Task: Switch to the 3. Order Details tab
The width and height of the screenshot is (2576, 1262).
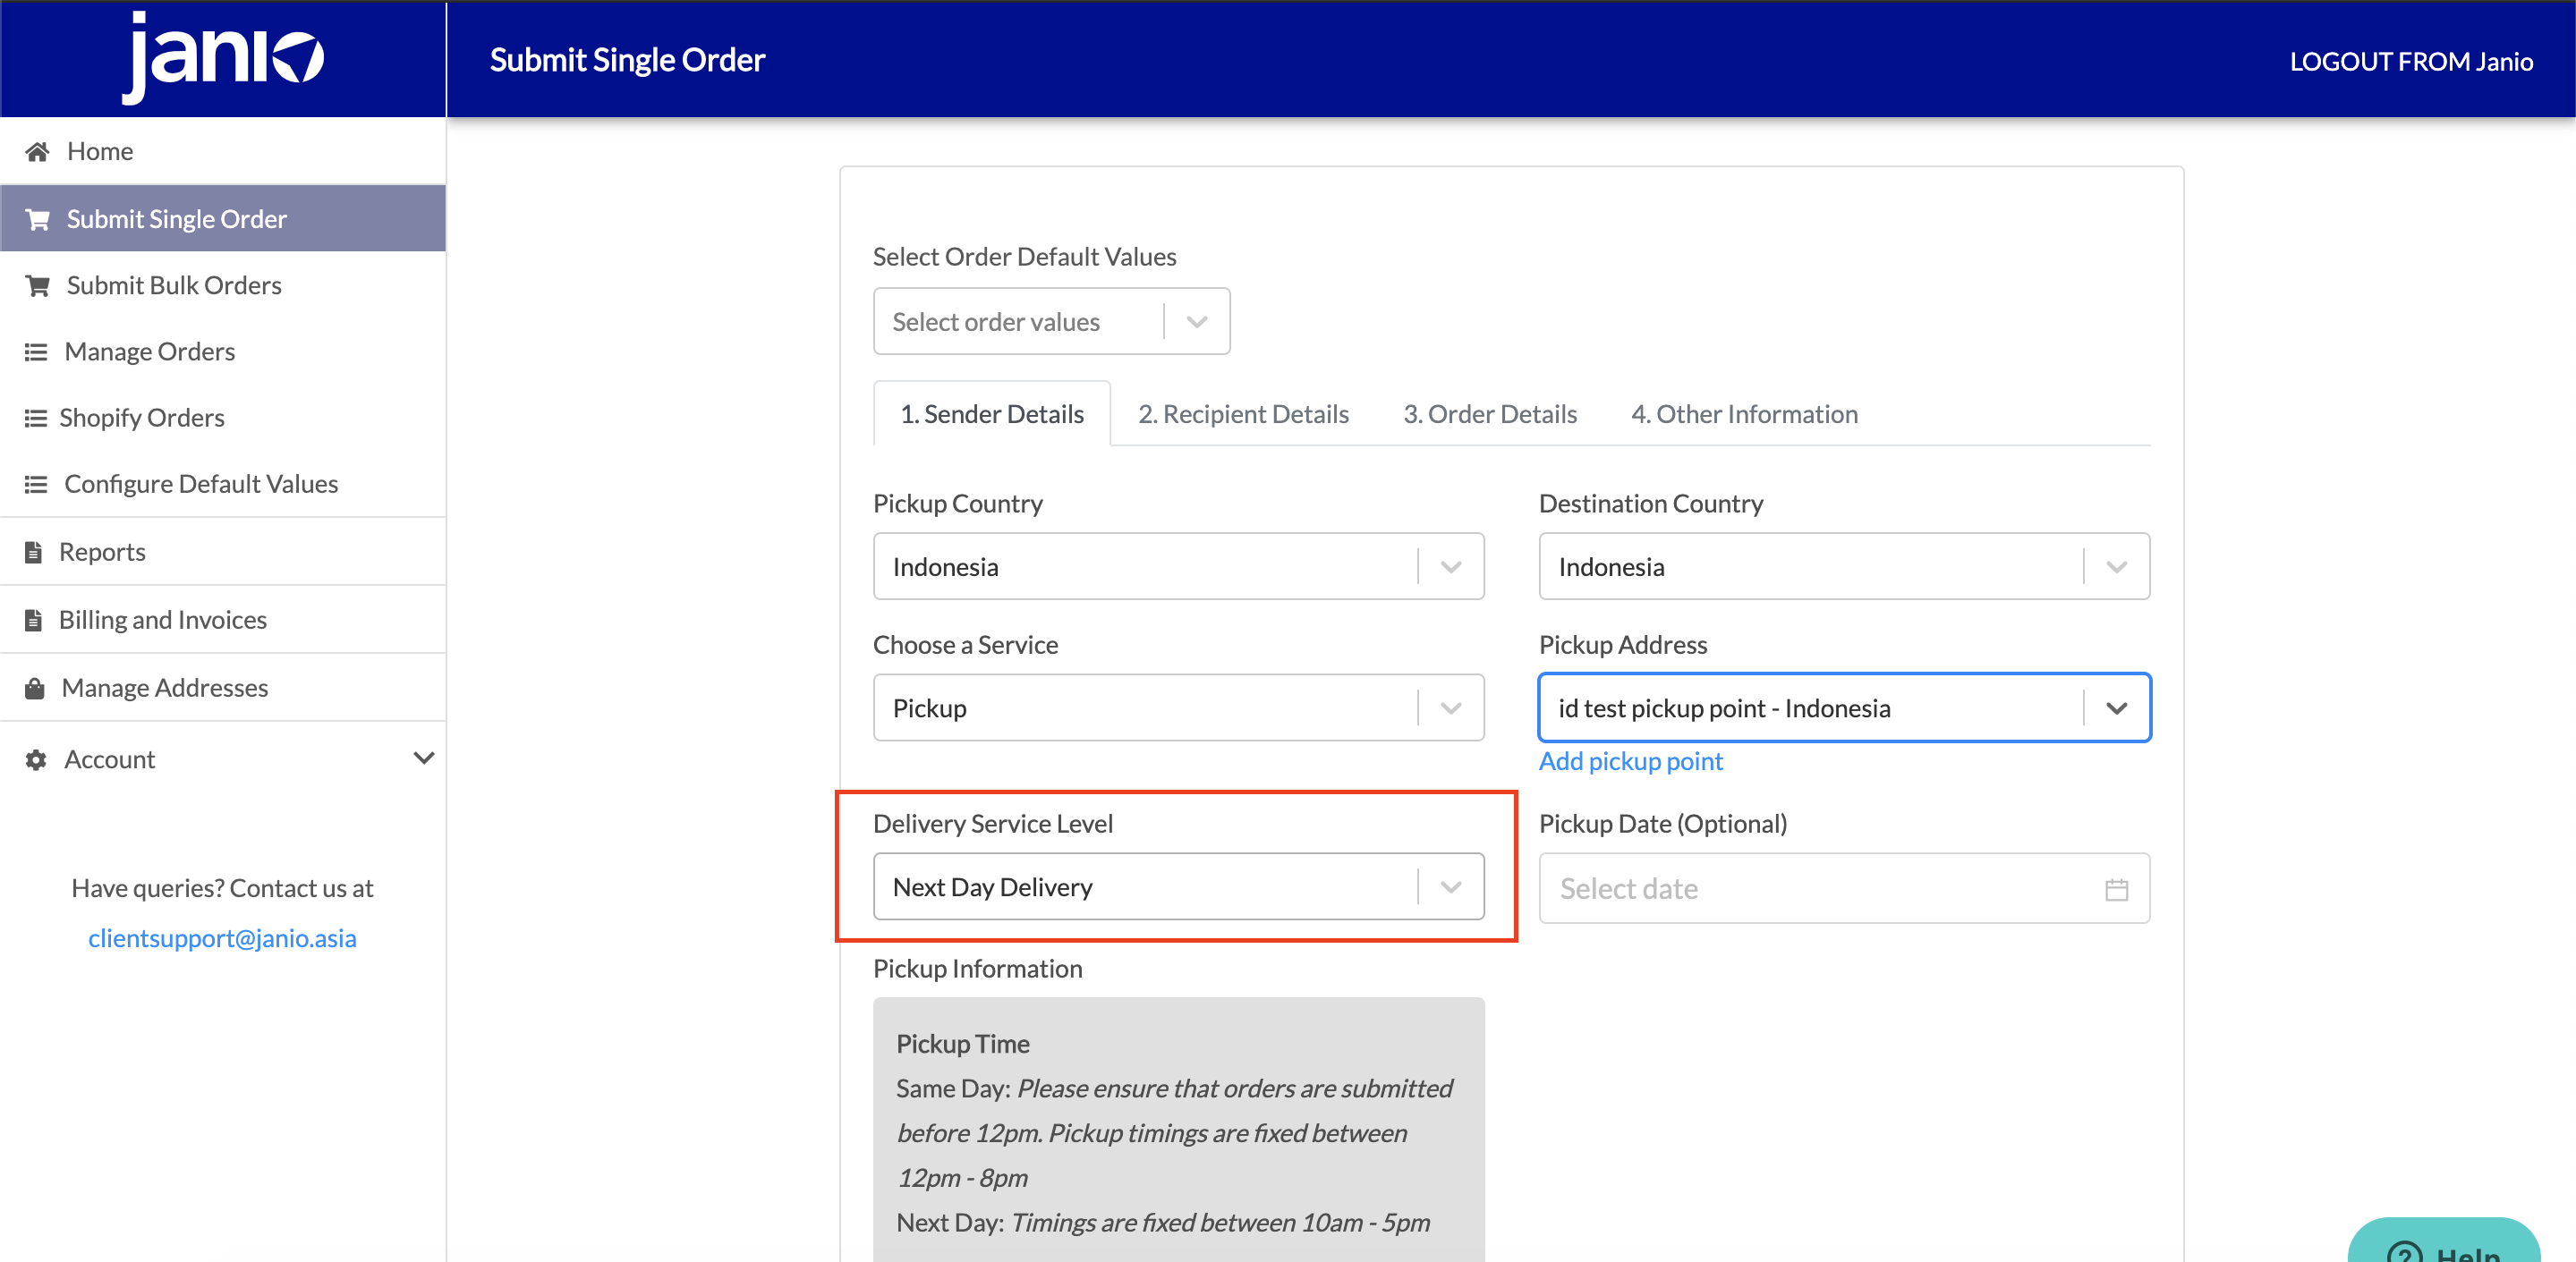Action: pos(1490,414)
